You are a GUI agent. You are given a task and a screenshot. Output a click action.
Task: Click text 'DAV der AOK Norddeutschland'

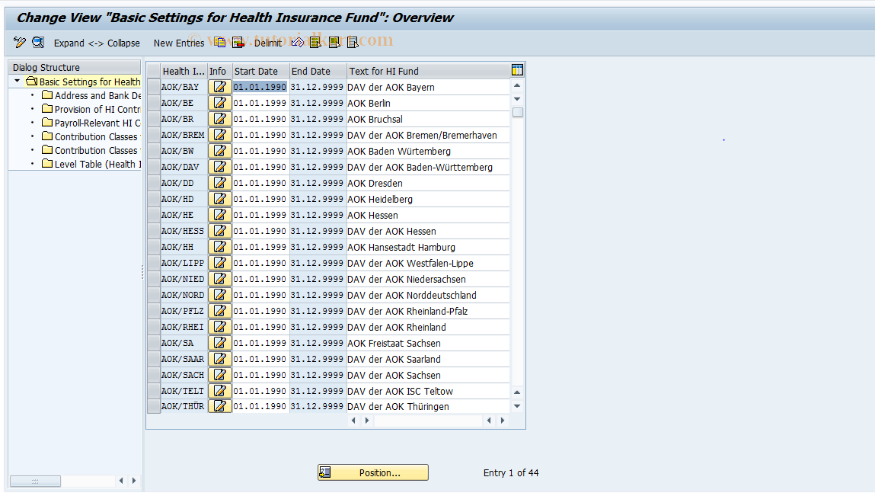(x=412, y=296)
